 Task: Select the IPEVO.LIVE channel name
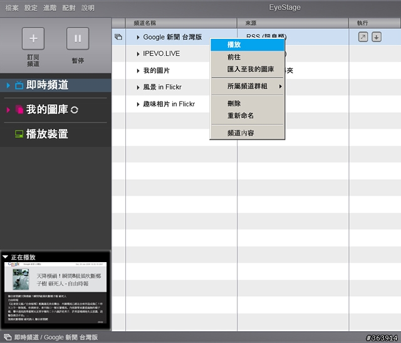161,54
